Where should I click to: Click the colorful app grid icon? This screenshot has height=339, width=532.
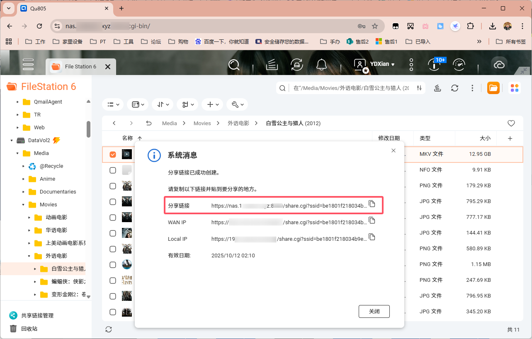[x=515, y=88]
